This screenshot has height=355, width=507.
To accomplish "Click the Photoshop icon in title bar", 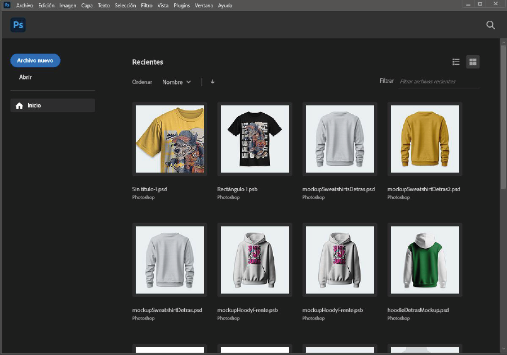I will [x=7, y=5].
